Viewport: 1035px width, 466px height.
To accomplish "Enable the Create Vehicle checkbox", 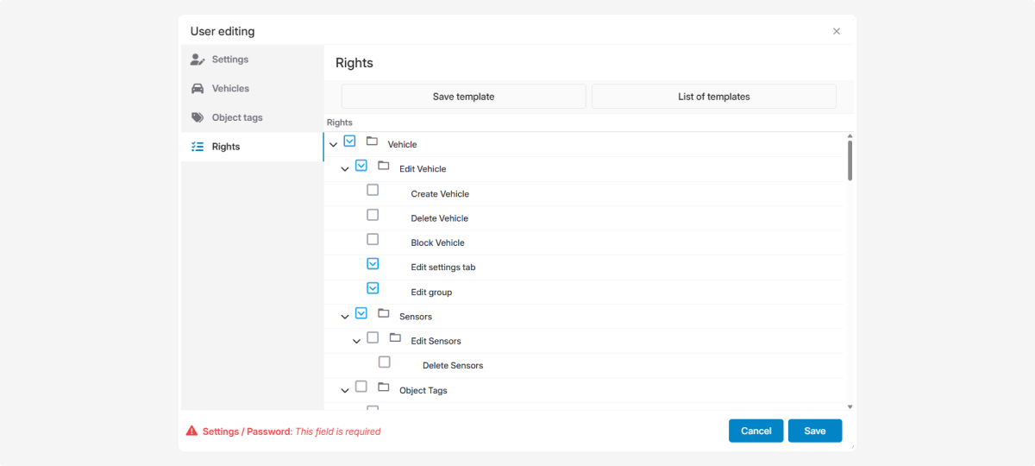I will [x=373, y=190].
